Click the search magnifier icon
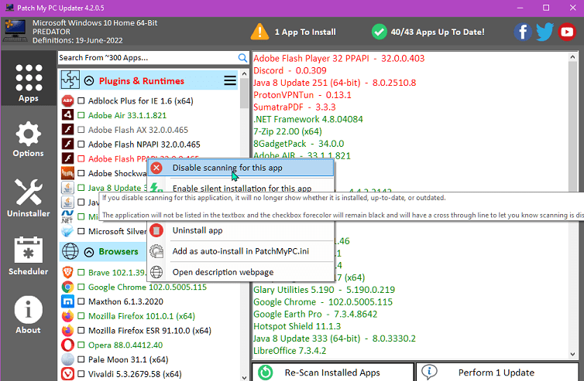Image resolution: width=584 pixels, height=381 pixels. [242, 58]
